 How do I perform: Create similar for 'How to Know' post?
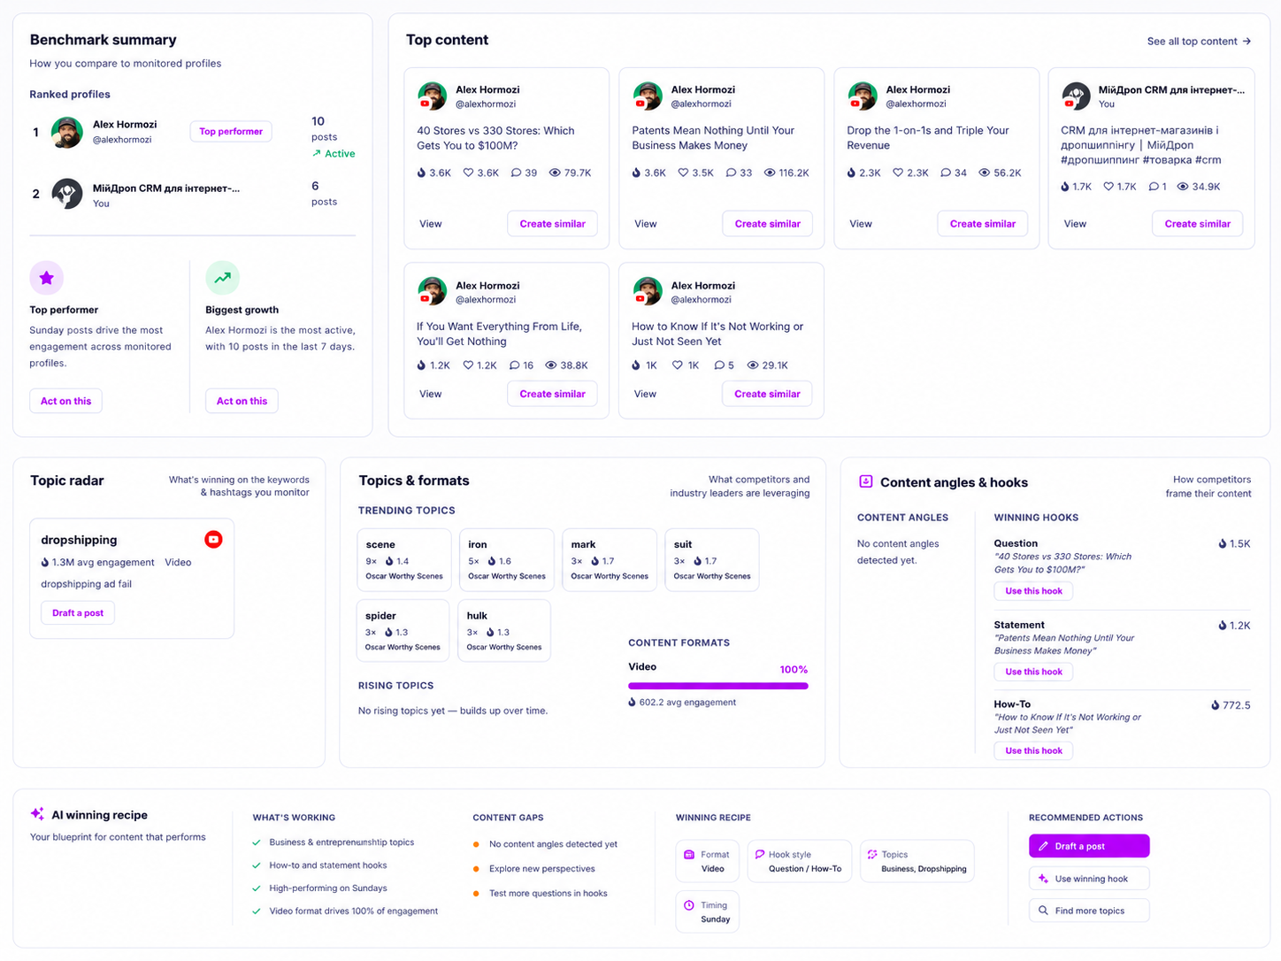coord(767,394)
